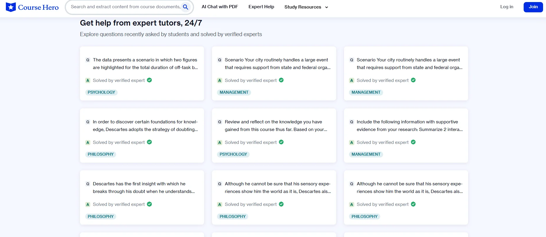The height and width of the screenshot is (237, 546).
Task: Click the MANAGEMENT tag on top-right card
Action: [366, 92]
